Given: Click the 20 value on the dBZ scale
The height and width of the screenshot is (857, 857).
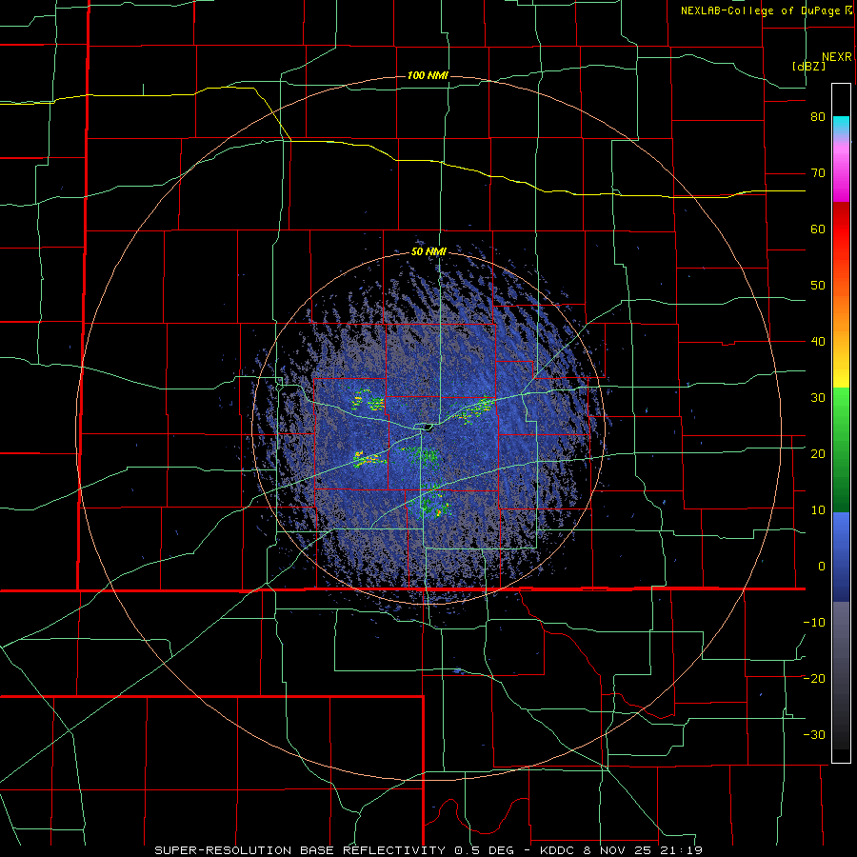Looking at the screenshot, I should tap(818, 454).
